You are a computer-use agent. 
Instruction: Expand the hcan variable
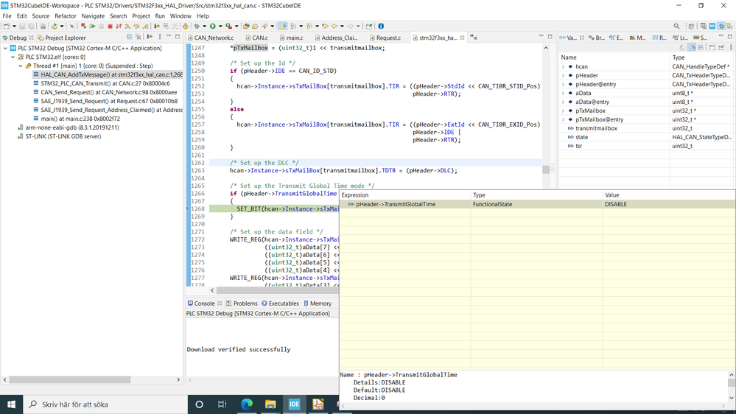(564, 66)
